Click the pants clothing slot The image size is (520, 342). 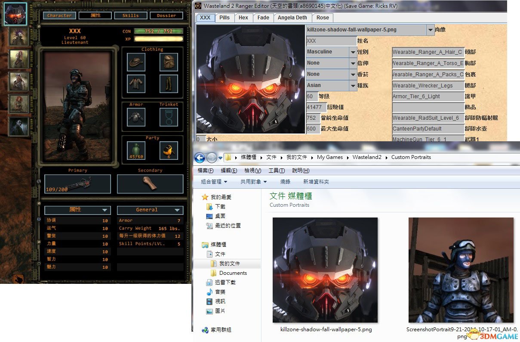pyautogui.click(x=169, y=83)
